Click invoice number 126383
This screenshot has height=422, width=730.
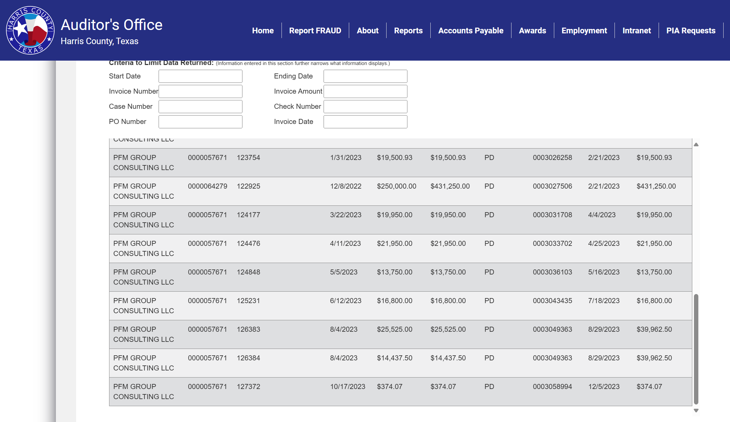[x=248, y=329]
